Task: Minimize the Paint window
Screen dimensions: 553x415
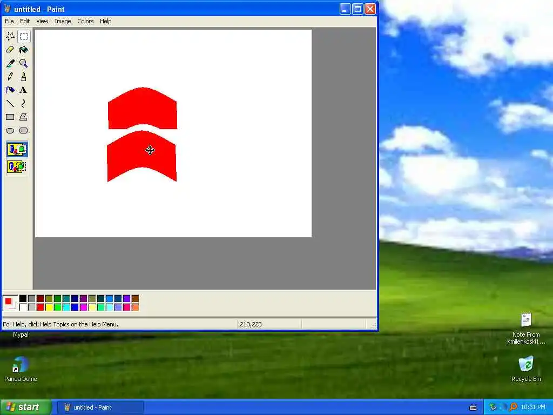Action: (x=345, y=9)
